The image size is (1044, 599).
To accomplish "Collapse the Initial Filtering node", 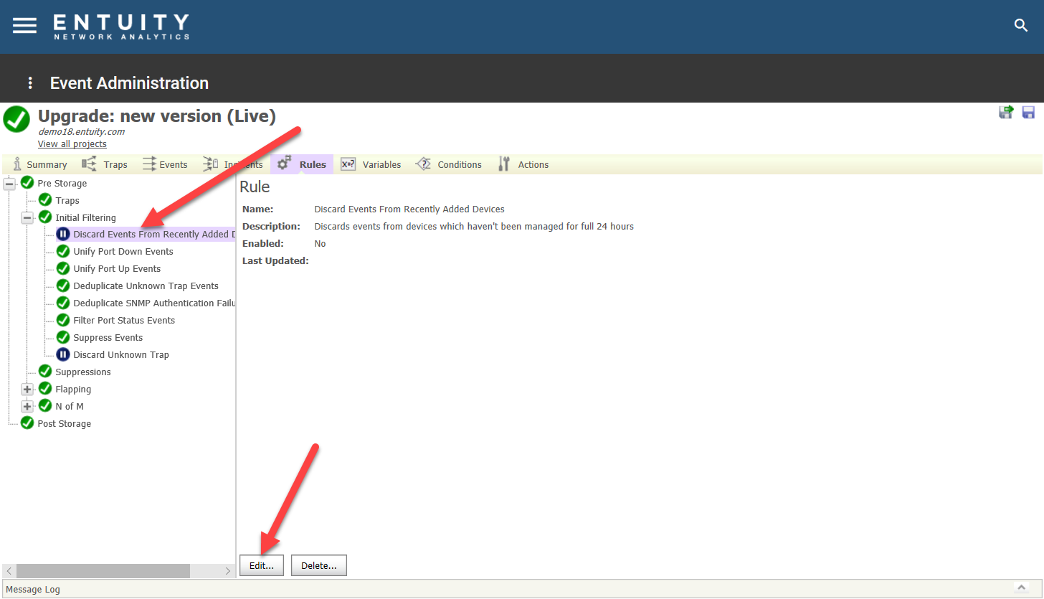I will 27,217.
